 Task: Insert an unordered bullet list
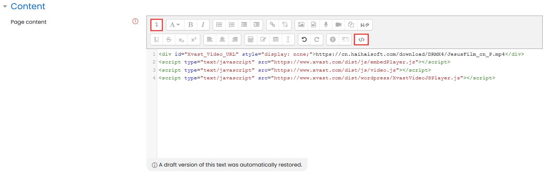coord(219,25)
